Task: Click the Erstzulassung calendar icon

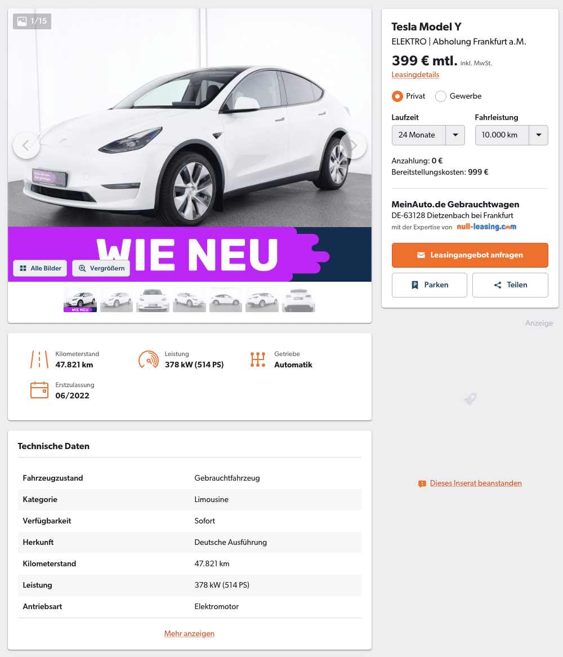Action: [39, 390]
